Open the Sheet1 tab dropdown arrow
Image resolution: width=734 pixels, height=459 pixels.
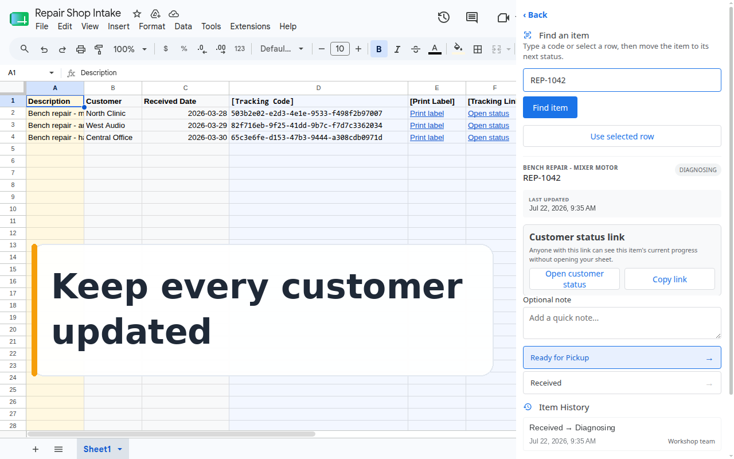pos(120,449)
